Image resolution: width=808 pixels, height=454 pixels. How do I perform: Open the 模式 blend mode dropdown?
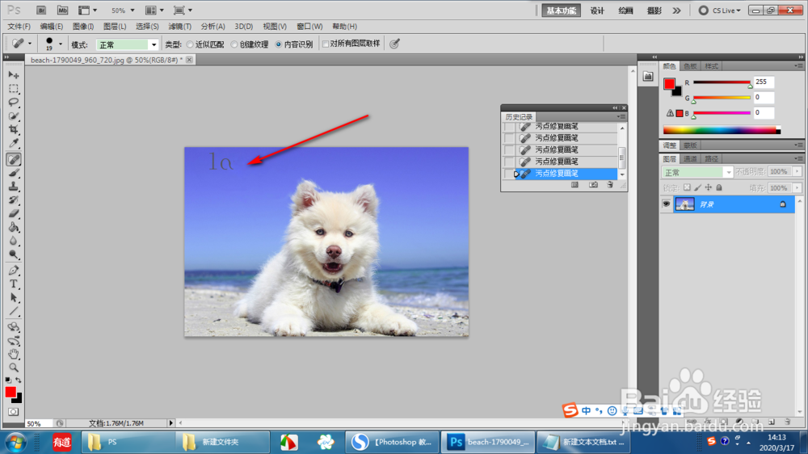coord(128,44)
